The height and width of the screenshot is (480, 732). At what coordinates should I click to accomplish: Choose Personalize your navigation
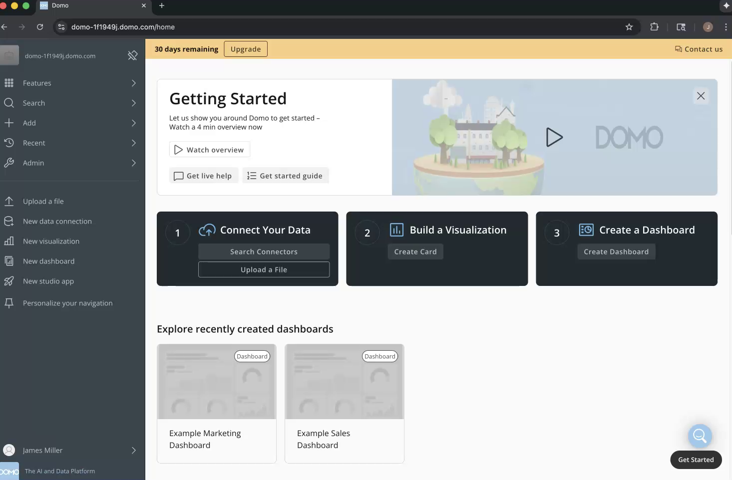click(x=68, y=303)
